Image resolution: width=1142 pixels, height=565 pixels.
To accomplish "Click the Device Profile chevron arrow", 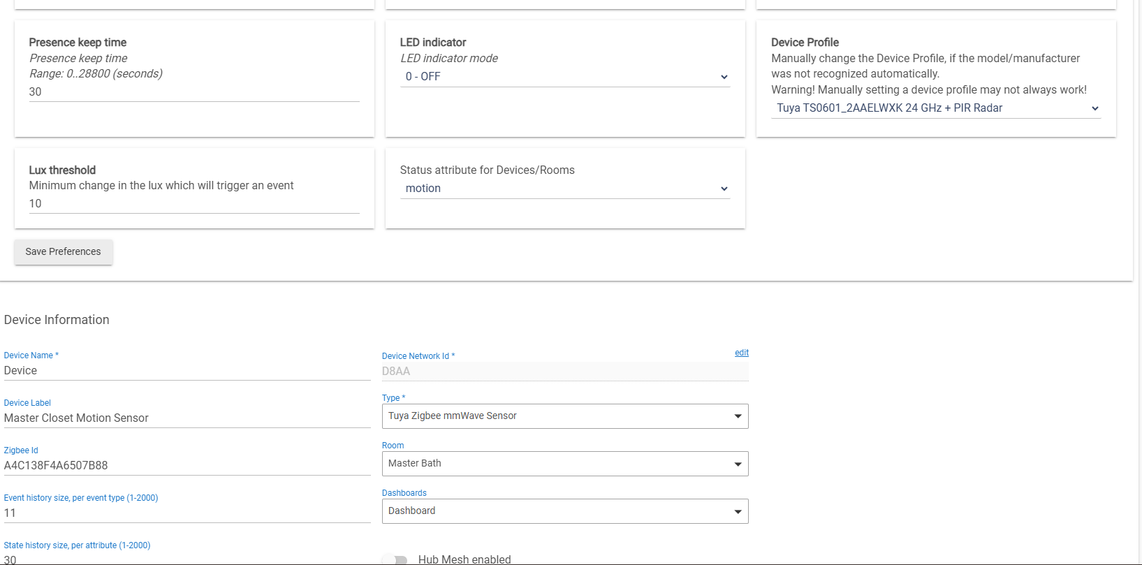I will tap(1095, 108).
